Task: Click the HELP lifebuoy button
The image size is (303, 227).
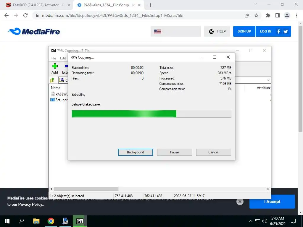Action: point(217,31)
